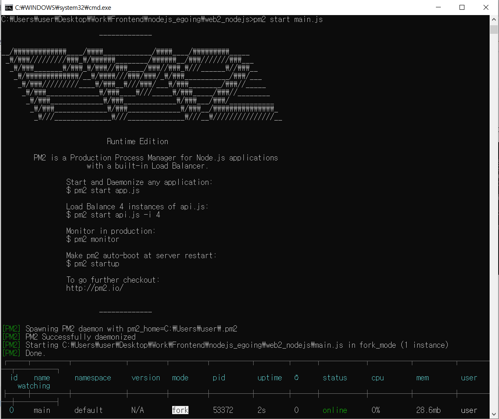Click 'Make pm2 auto-boot at server restart:' line

point(142,255)
